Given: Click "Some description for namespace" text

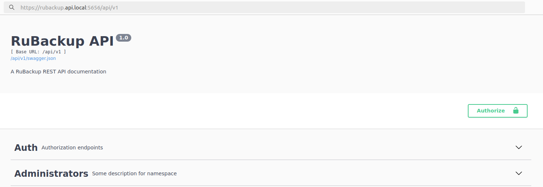Looking at the screenshot, I should 134,173.
